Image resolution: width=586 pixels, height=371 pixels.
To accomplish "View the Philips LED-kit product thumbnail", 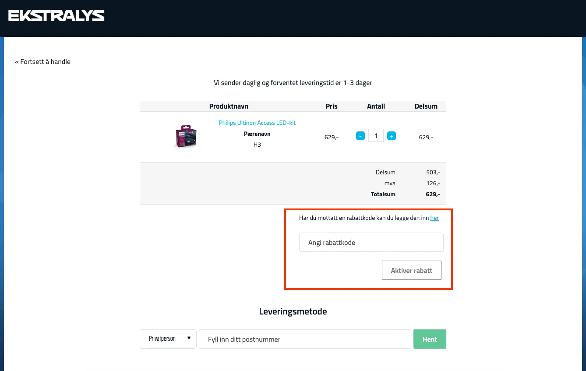I will pos(186,136).
